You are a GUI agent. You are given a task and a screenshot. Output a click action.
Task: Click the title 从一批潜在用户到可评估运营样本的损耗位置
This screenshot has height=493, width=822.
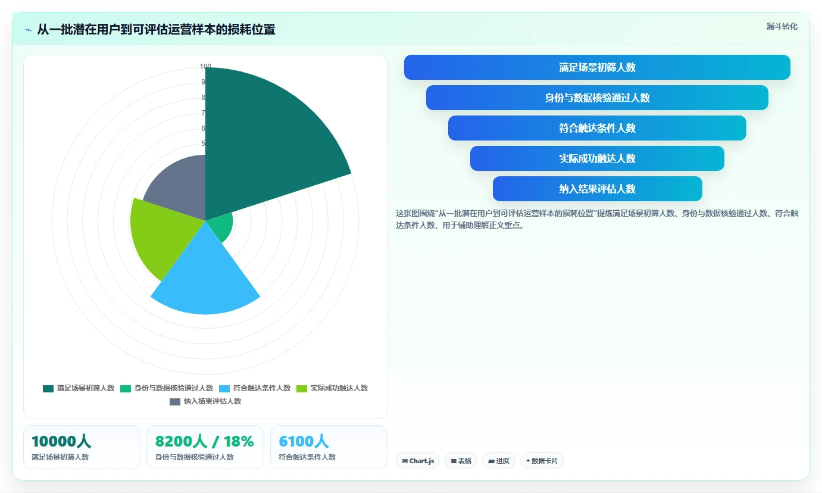156,30
